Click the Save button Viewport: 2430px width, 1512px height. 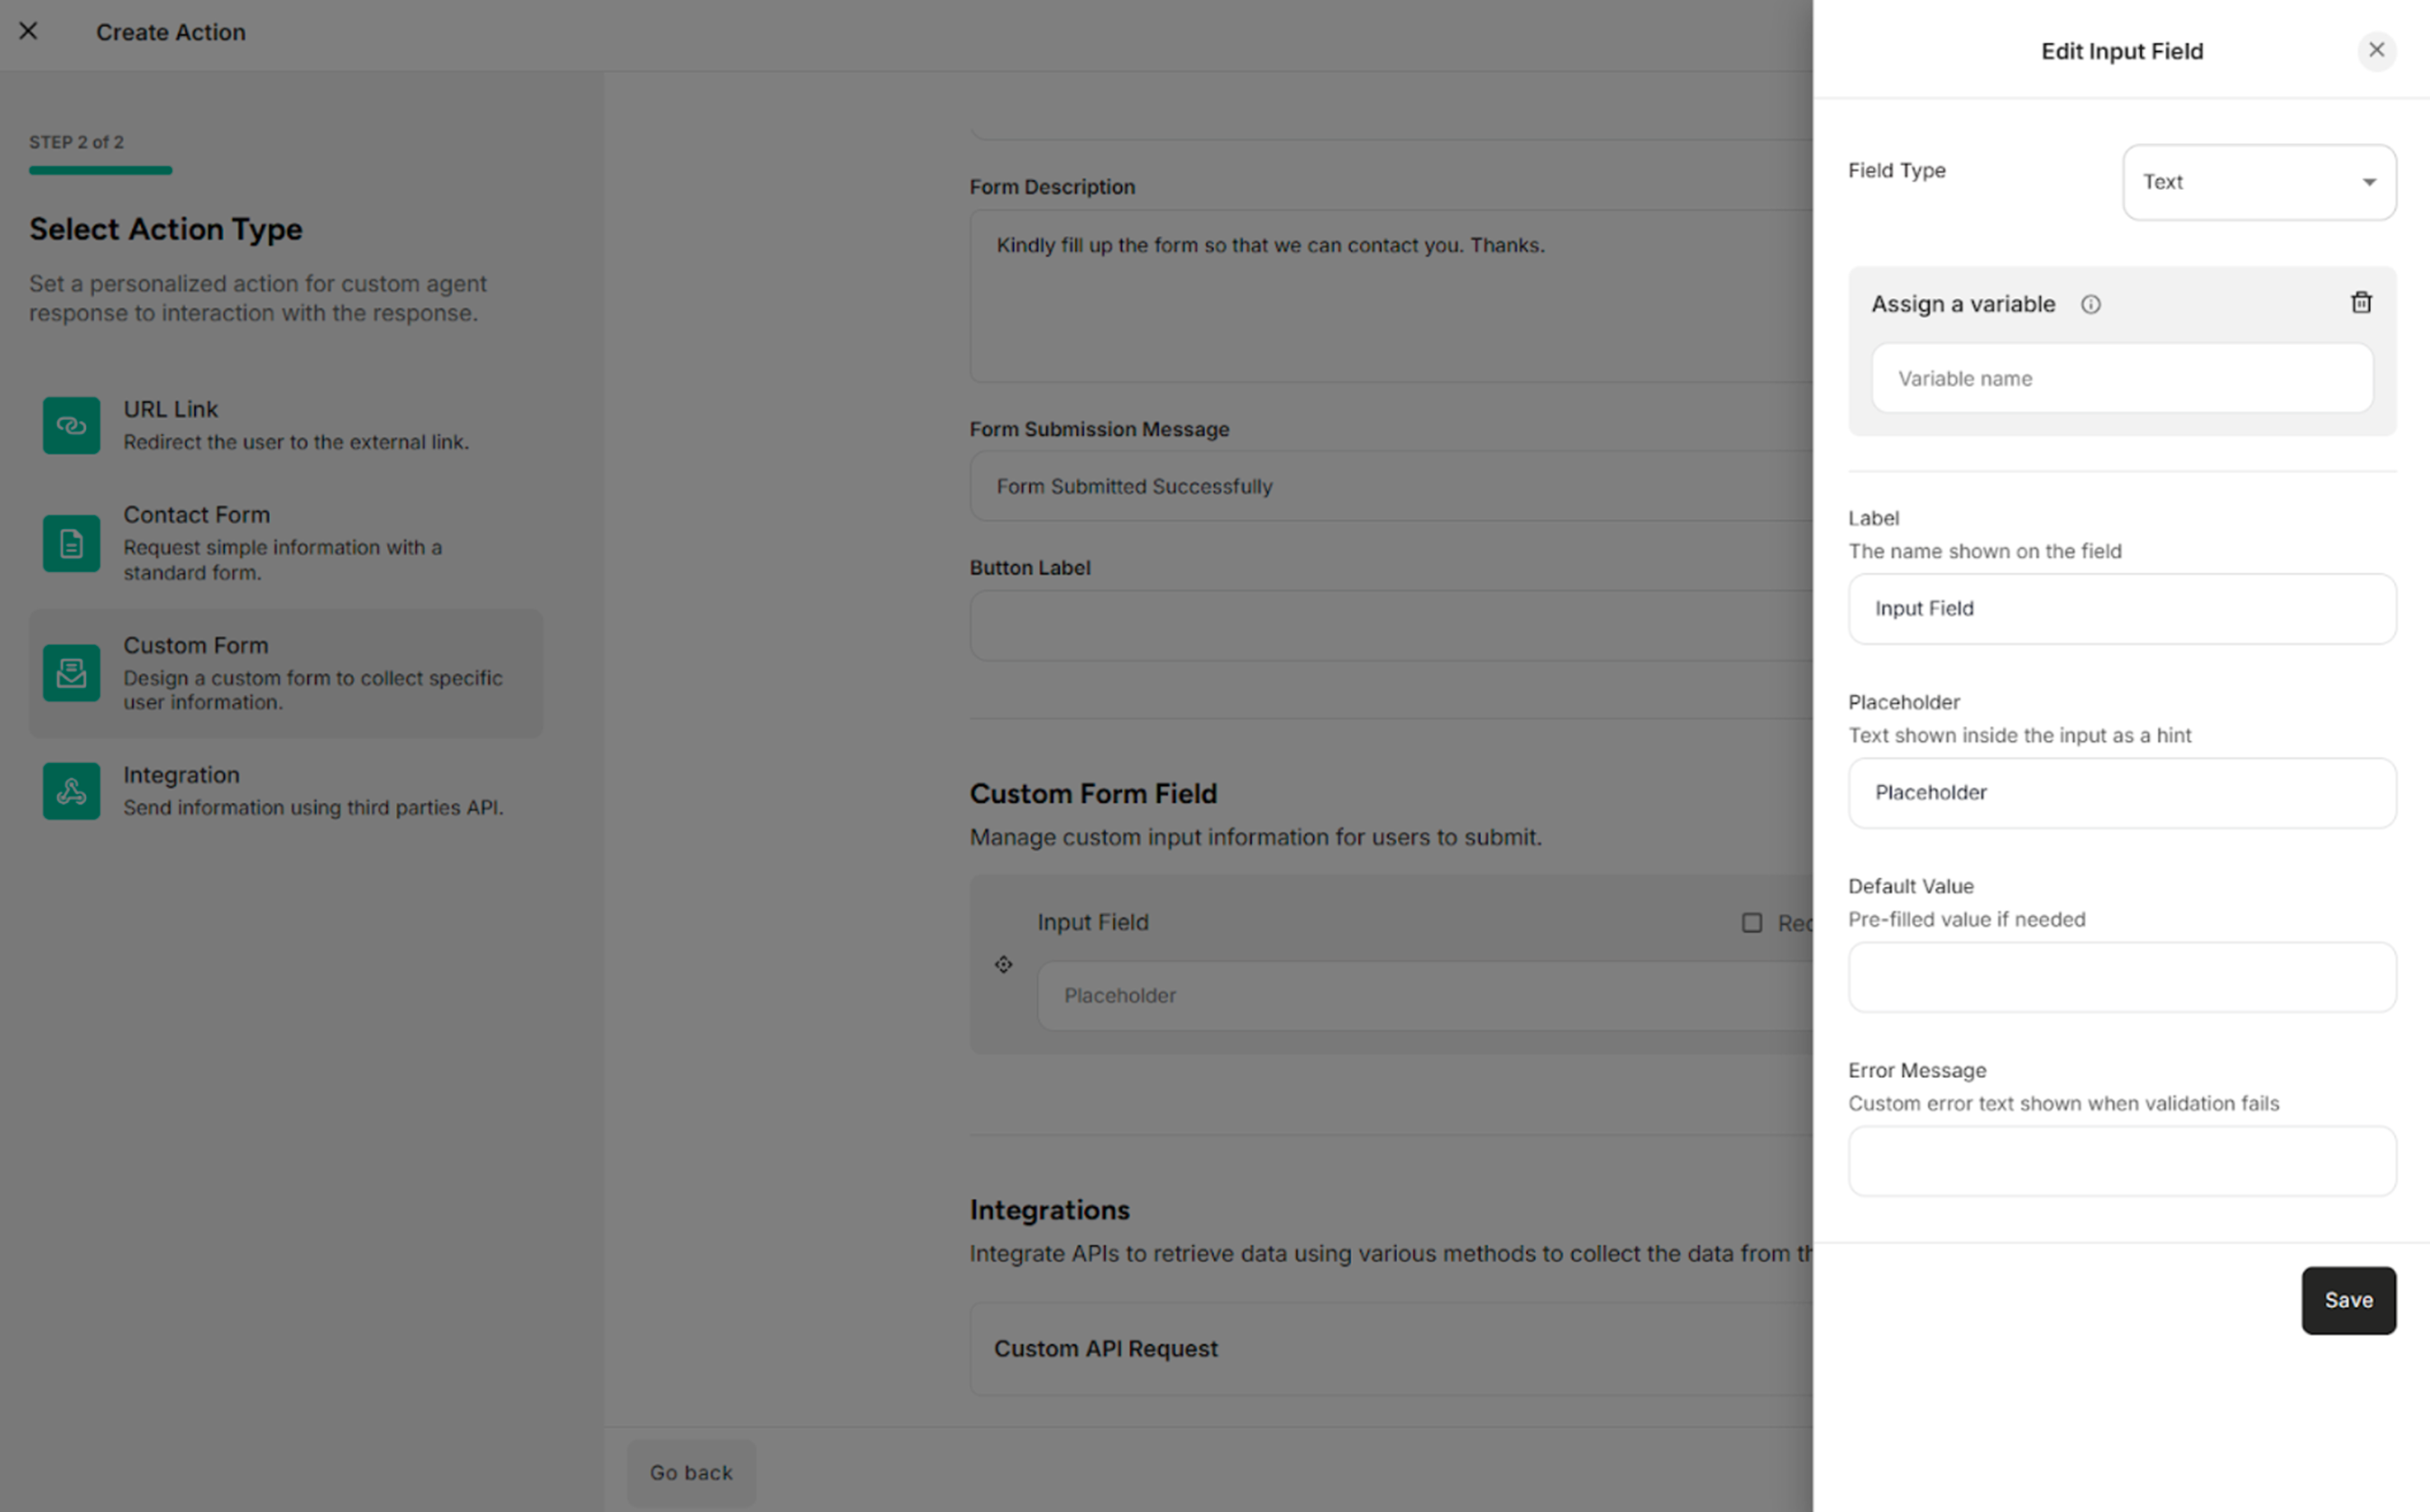point(2348,1300)
